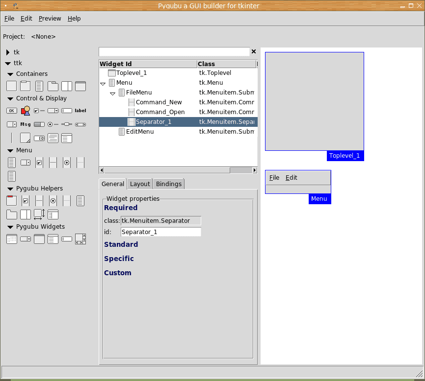Collapse the FileMenu node in the widget tree

click(x=112, y=93)
